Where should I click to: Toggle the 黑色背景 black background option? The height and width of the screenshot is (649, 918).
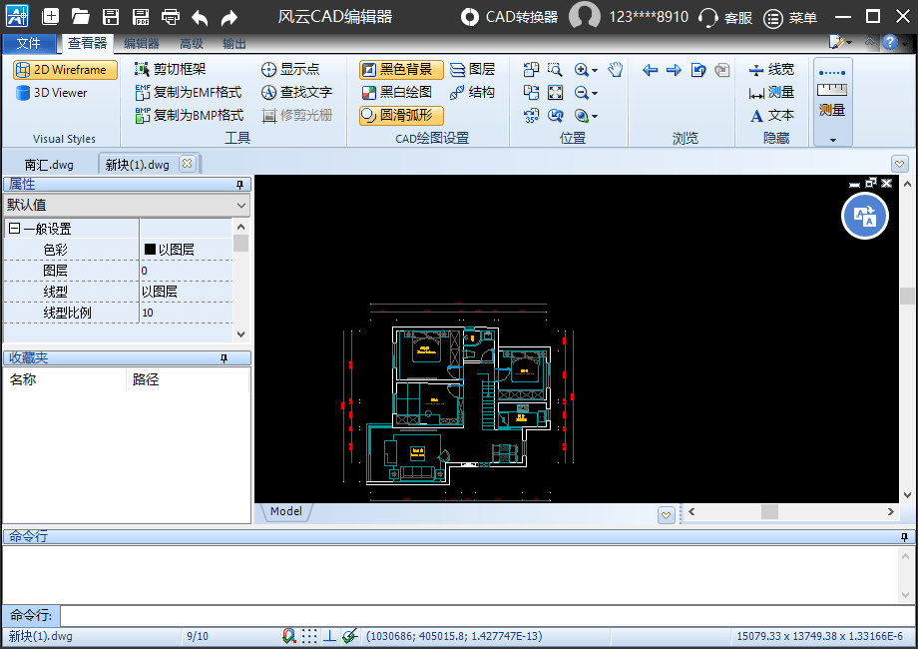pos(399,69)
